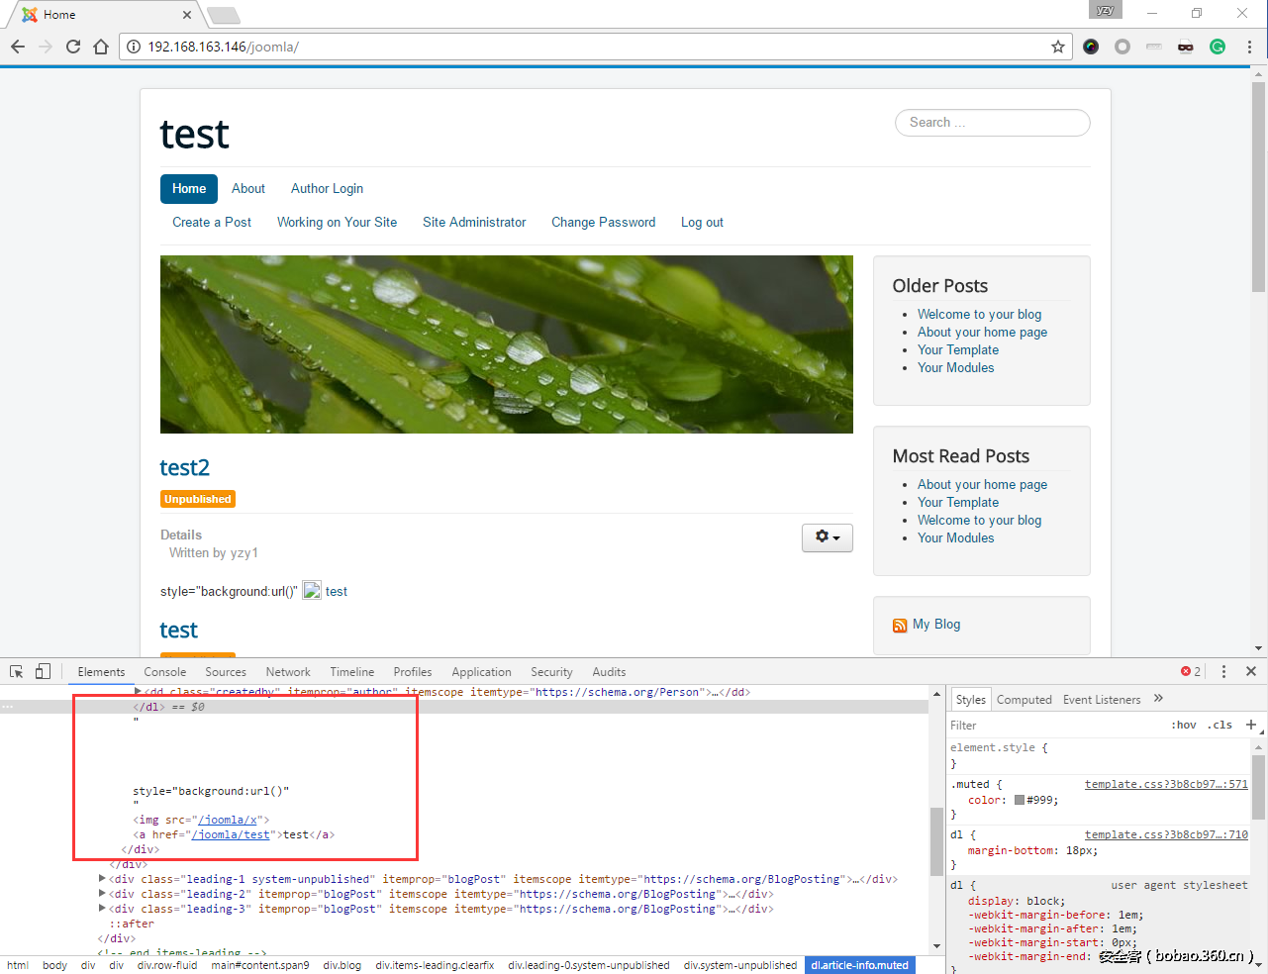Click the #999 color swatch

click(1020, 800)
